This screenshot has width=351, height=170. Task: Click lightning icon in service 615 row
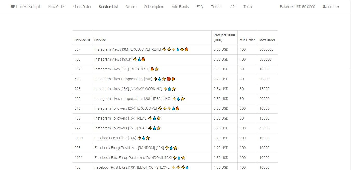(156, 79)
